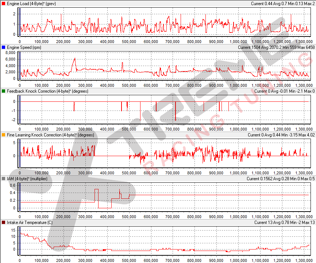The image size is (316, 263).
Task: Click the Engine Load (4-Byte) title text
Action: point(31,3)
